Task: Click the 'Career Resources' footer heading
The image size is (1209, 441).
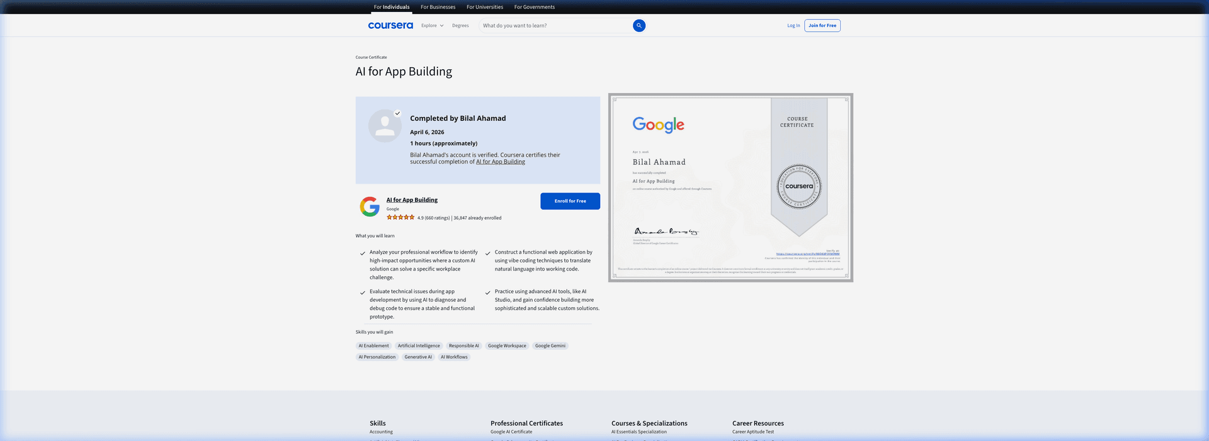Action: (x=758, y=423)
